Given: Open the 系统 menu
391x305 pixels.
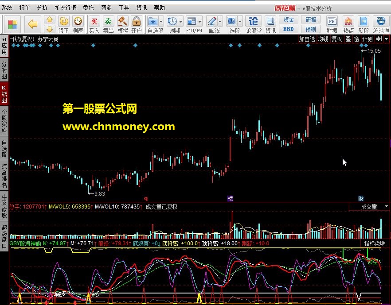Looking at the screenshot, I should 7,8.
